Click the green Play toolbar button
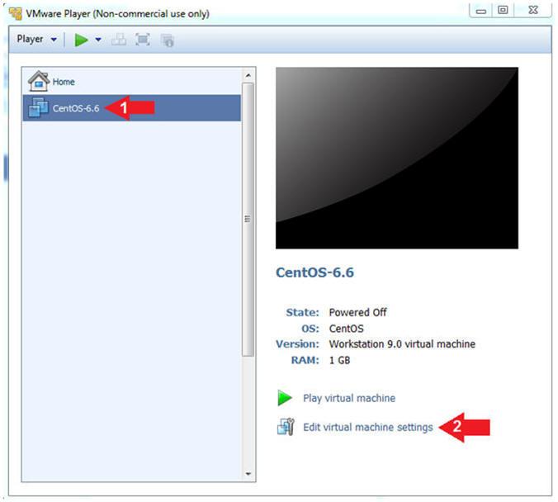 click(x=81, y=40)
